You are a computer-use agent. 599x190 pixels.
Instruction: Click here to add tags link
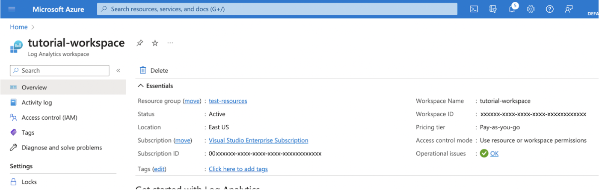(x=238, y=169)
